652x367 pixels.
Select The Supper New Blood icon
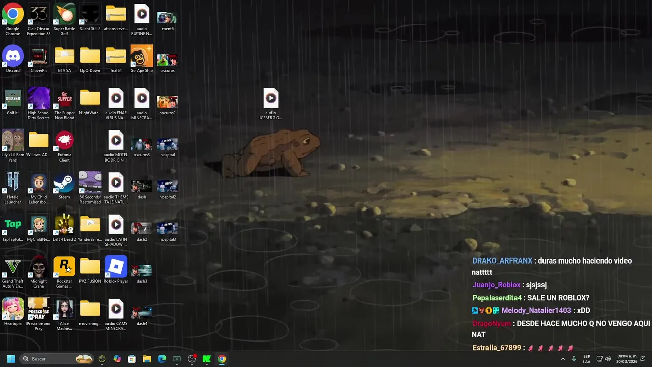(64, 104)
